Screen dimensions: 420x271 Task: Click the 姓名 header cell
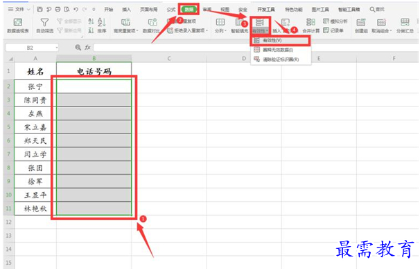pos(35,71)
